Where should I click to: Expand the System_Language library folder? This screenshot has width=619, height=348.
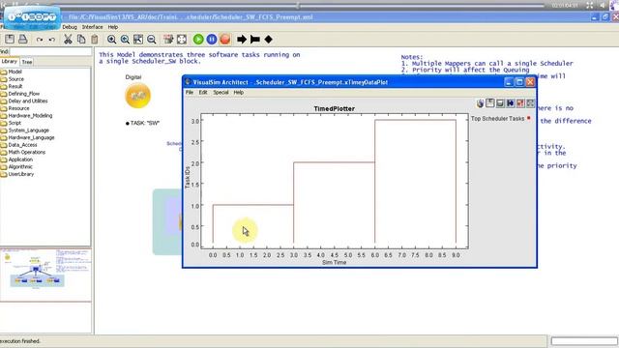click(x=29, y=130)
